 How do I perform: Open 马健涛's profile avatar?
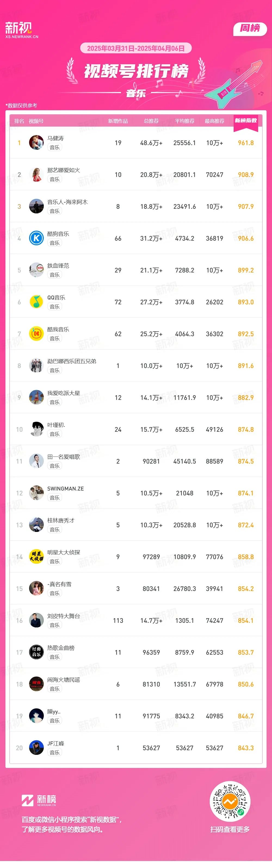(36, 143)
